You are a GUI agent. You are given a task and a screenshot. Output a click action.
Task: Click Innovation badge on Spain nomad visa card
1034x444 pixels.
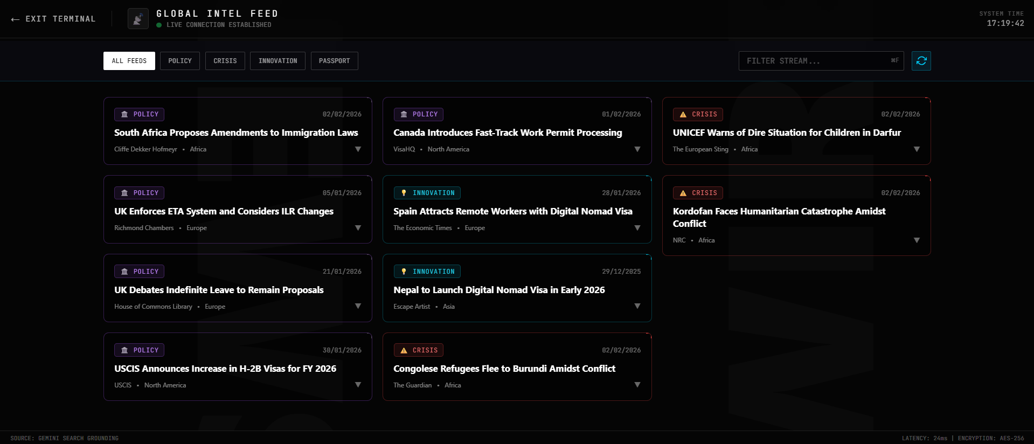click(x=427, y=193)
